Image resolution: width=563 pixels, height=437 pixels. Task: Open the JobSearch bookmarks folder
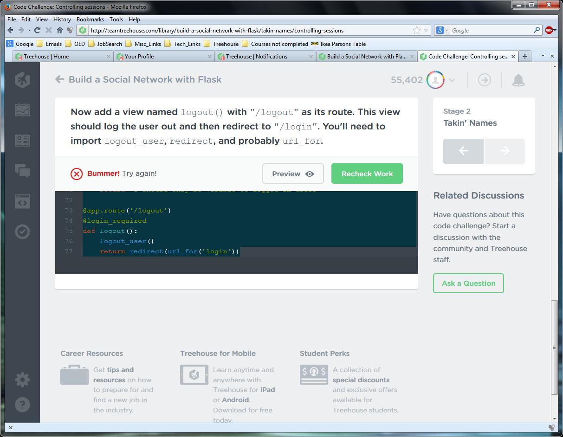[x=105, y=44]
